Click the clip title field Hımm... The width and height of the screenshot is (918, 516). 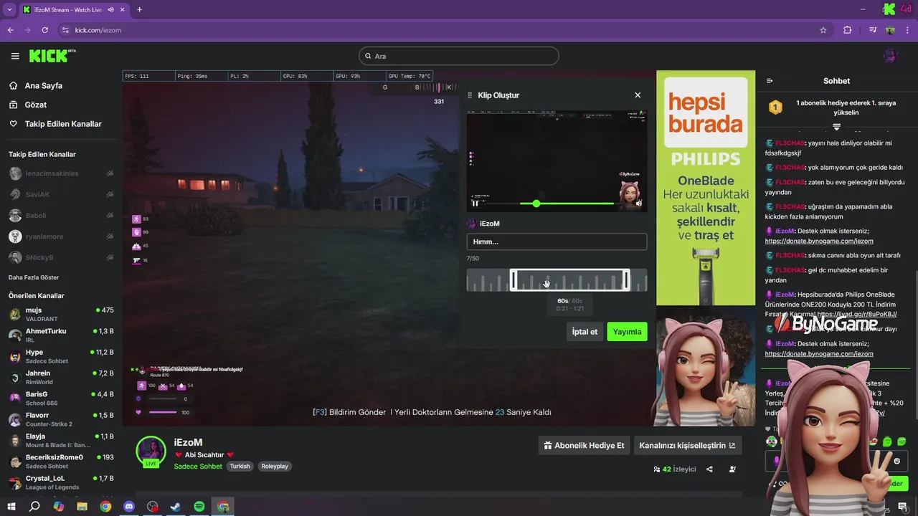pyautogui.click(x=557, y=242)
